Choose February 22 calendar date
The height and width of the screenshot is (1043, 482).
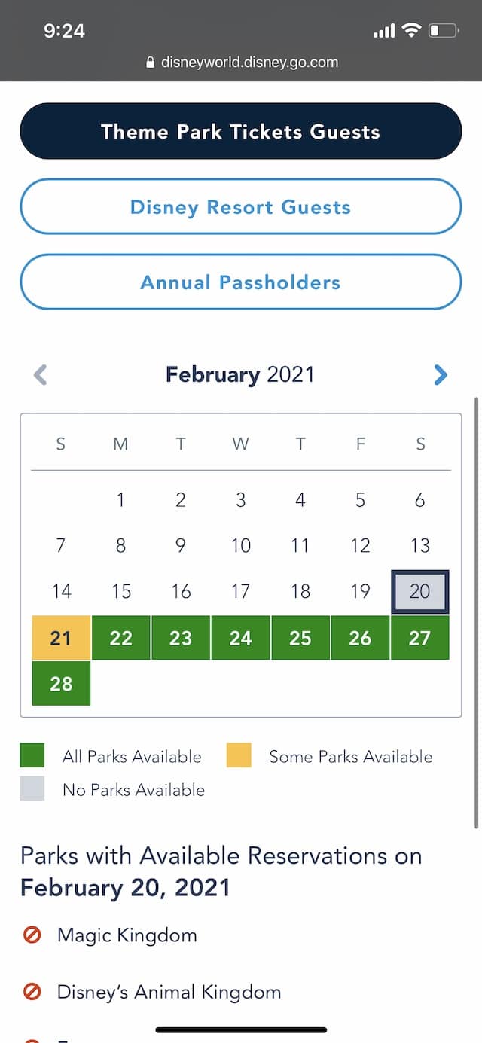click(120, 638)
